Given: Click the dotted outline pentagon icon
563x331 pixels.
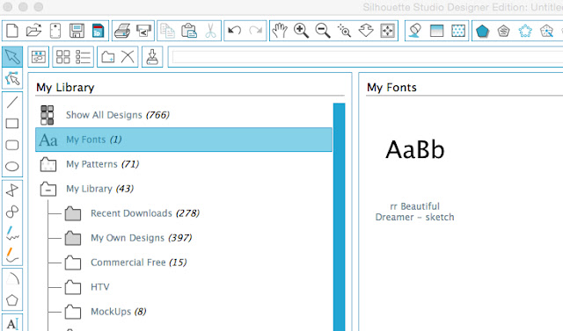Looking at the screenshot, I should [x=525, y=31].
